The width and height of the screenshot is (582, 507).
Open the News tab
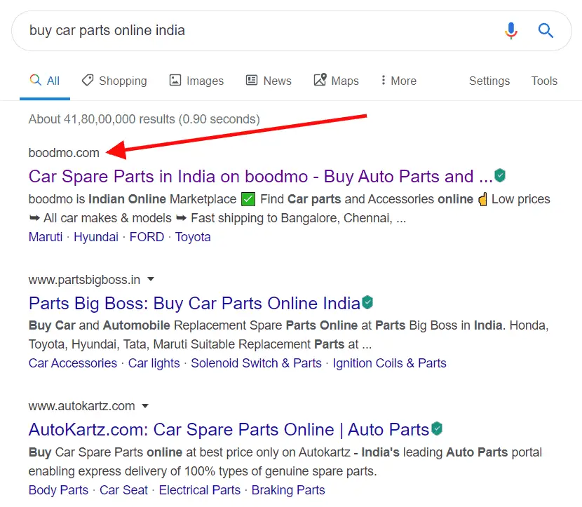coord(269,81)
